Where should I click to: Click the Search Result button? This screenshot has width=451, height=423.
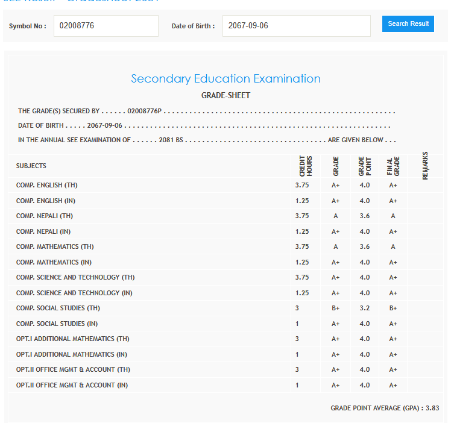click(x=408, y=24)
